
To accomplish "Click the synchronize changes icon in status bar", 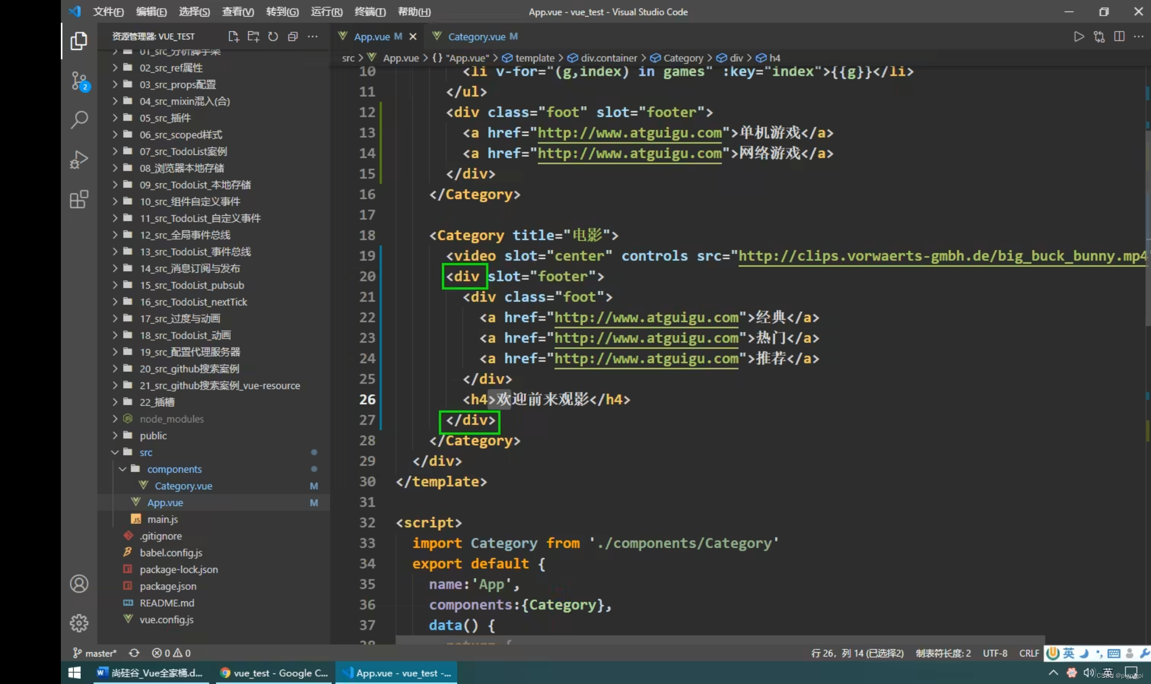I will point(134,653).
